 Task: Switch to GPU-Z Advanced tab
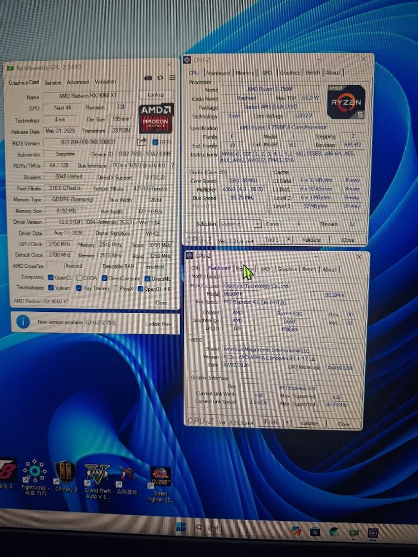point(78,82)
